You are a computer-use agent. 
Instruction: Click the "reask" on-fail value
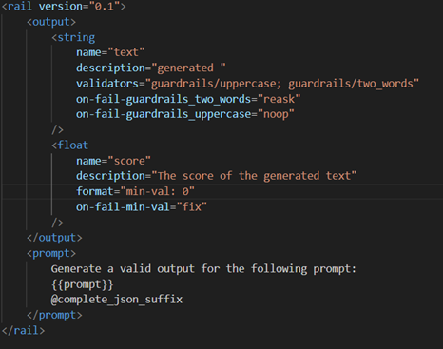point(279,99)
